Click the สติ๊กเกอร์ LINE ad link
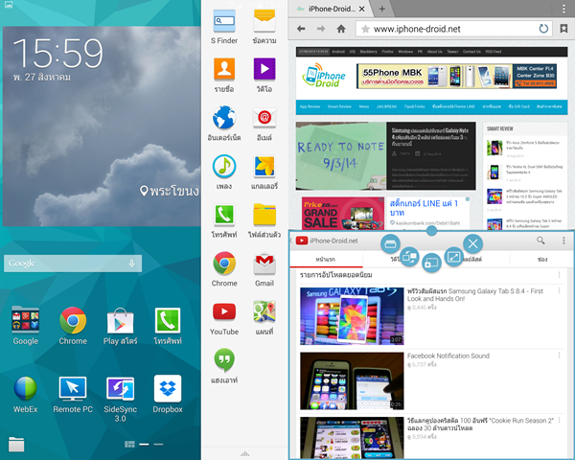Viewport: 575px width, 460px height. click(424, 208)
